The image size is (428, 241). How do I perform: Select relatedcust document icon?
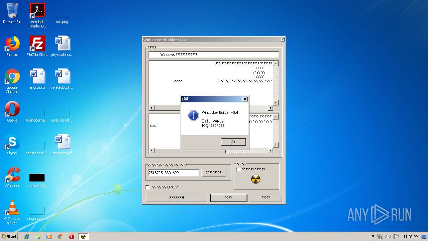point(62,79)
